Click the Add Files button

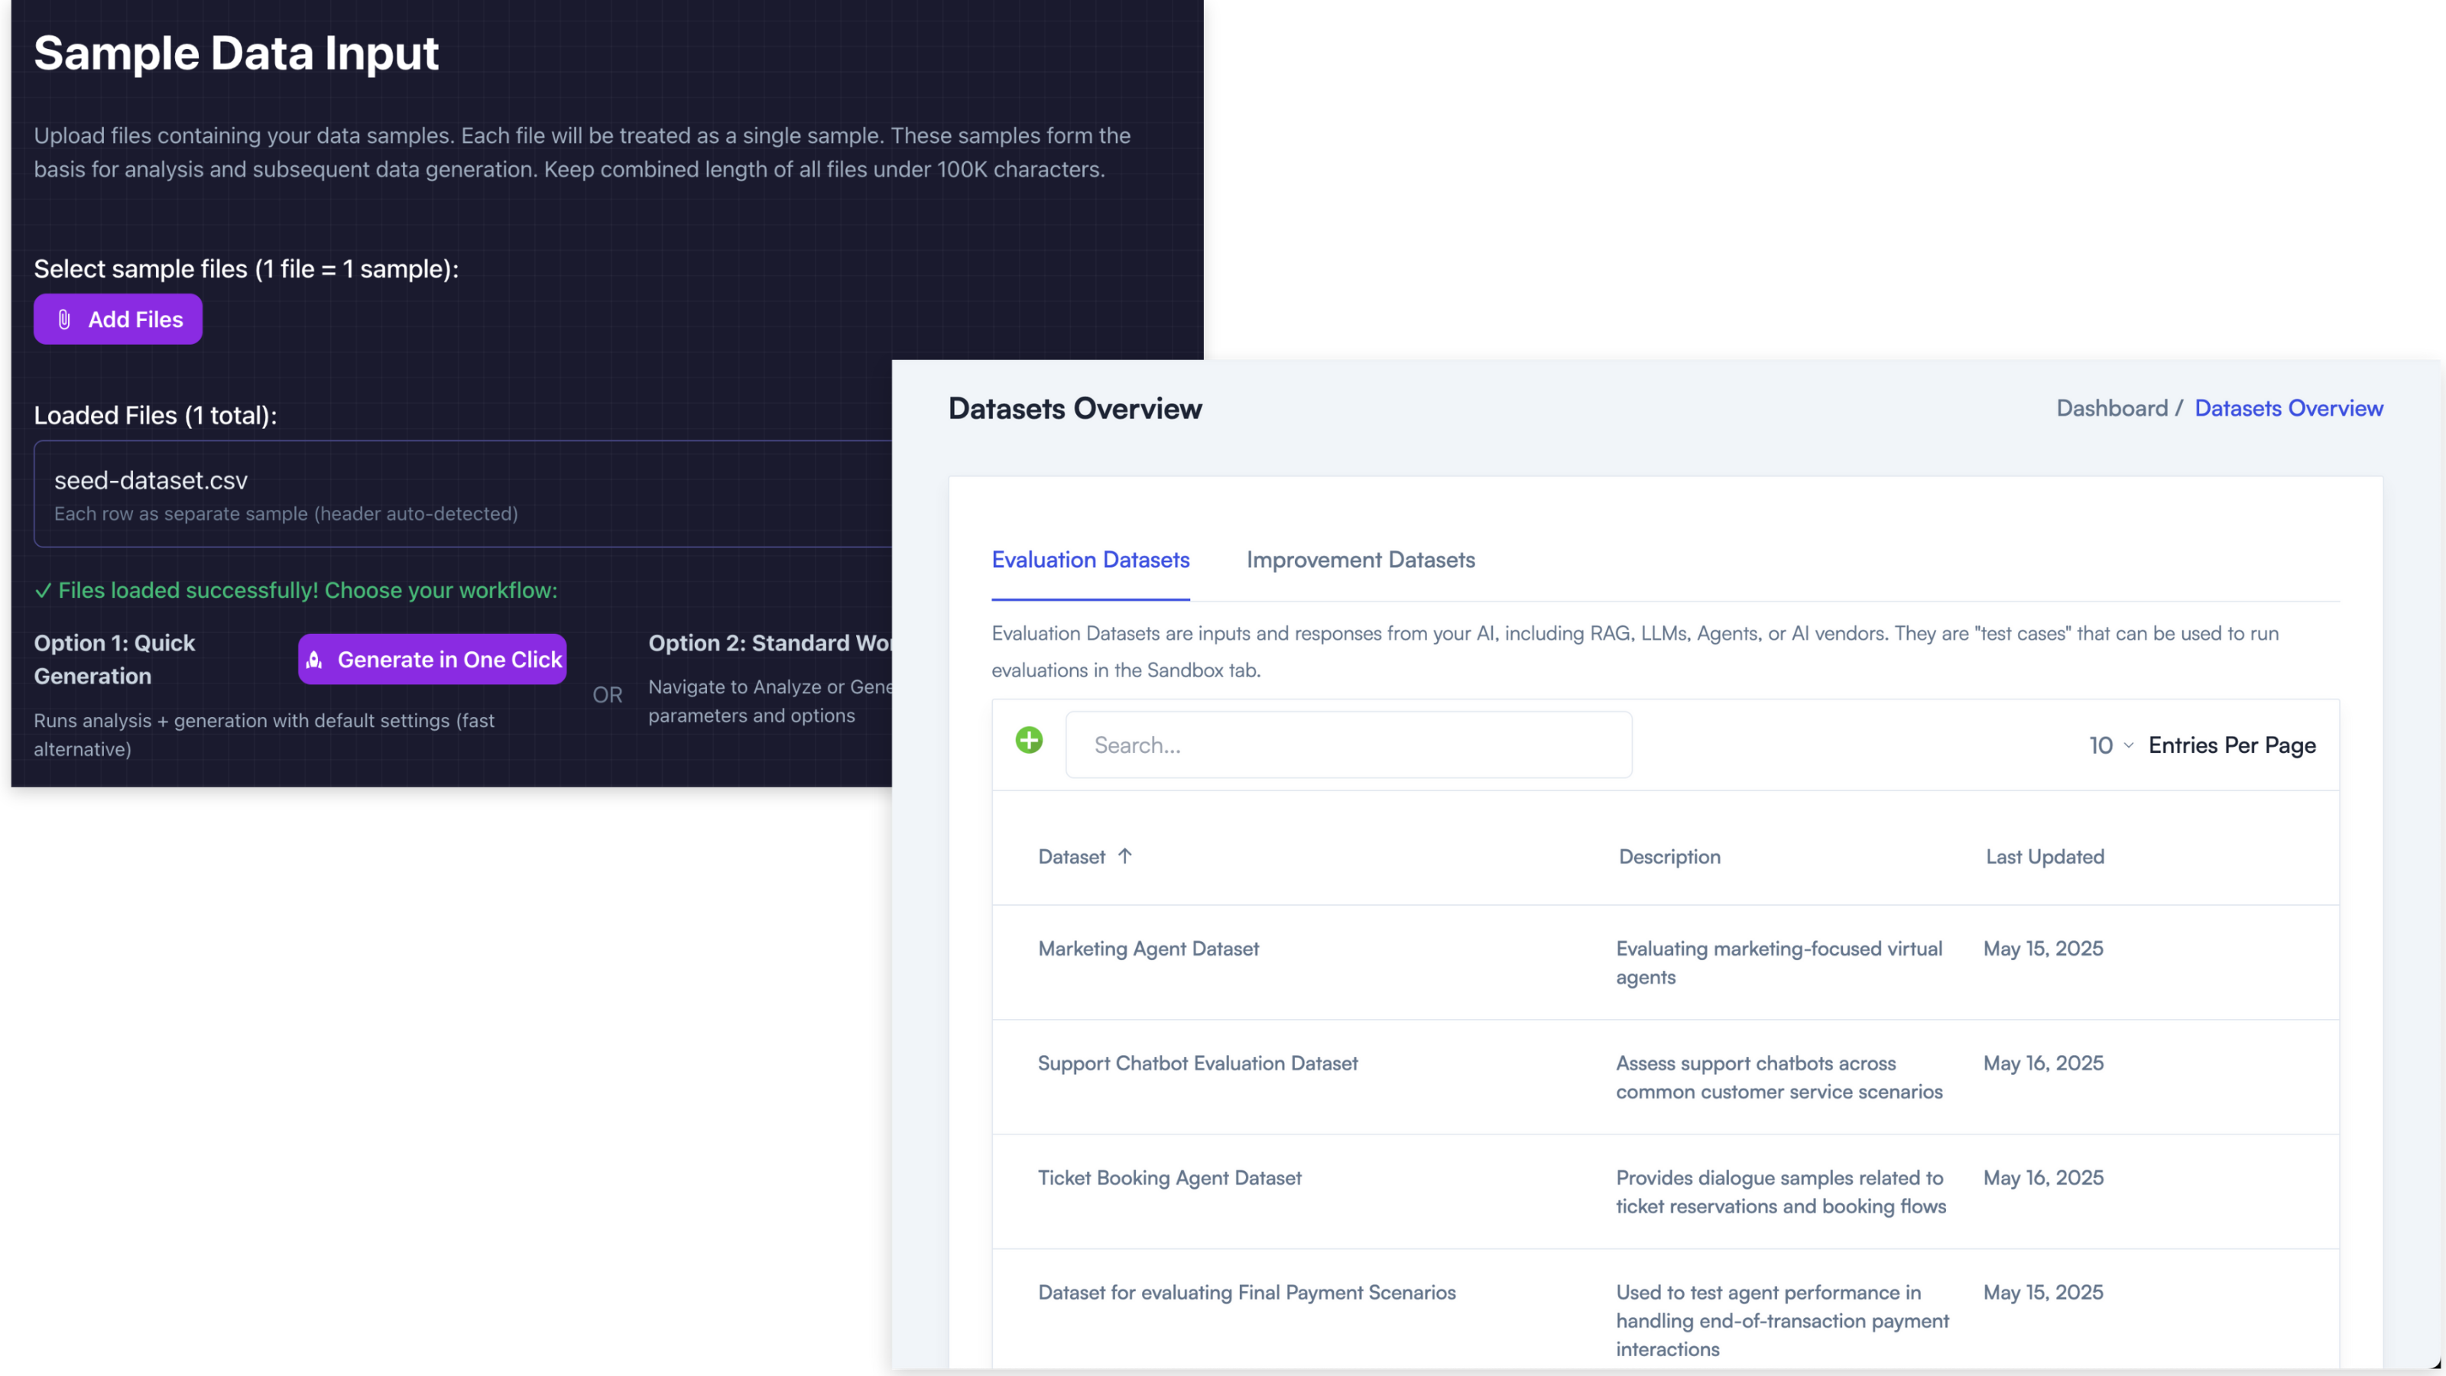tap(118, 319)
